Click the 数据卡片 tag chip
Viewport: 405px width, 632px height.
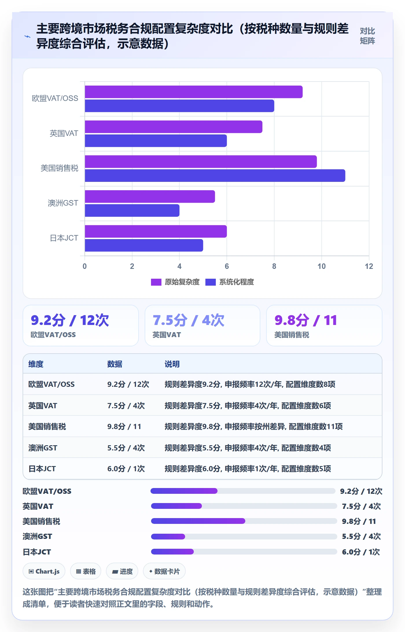point(164,571)
